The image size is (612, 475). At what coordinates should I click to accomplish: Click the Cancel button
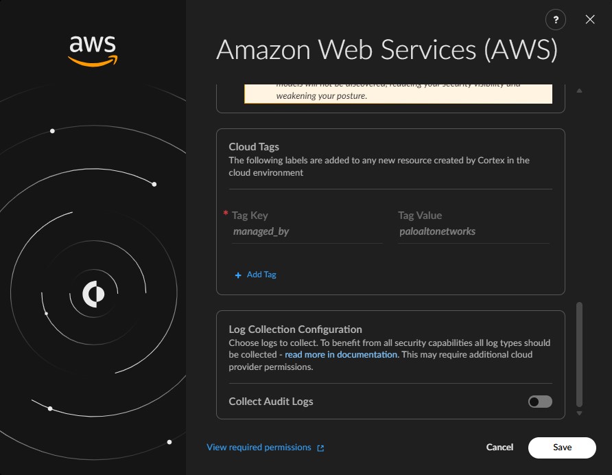(499, 448)
